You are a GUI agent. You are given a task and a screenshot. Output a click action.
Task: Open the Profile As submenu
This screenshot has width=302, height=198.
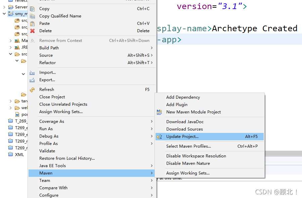92,144
